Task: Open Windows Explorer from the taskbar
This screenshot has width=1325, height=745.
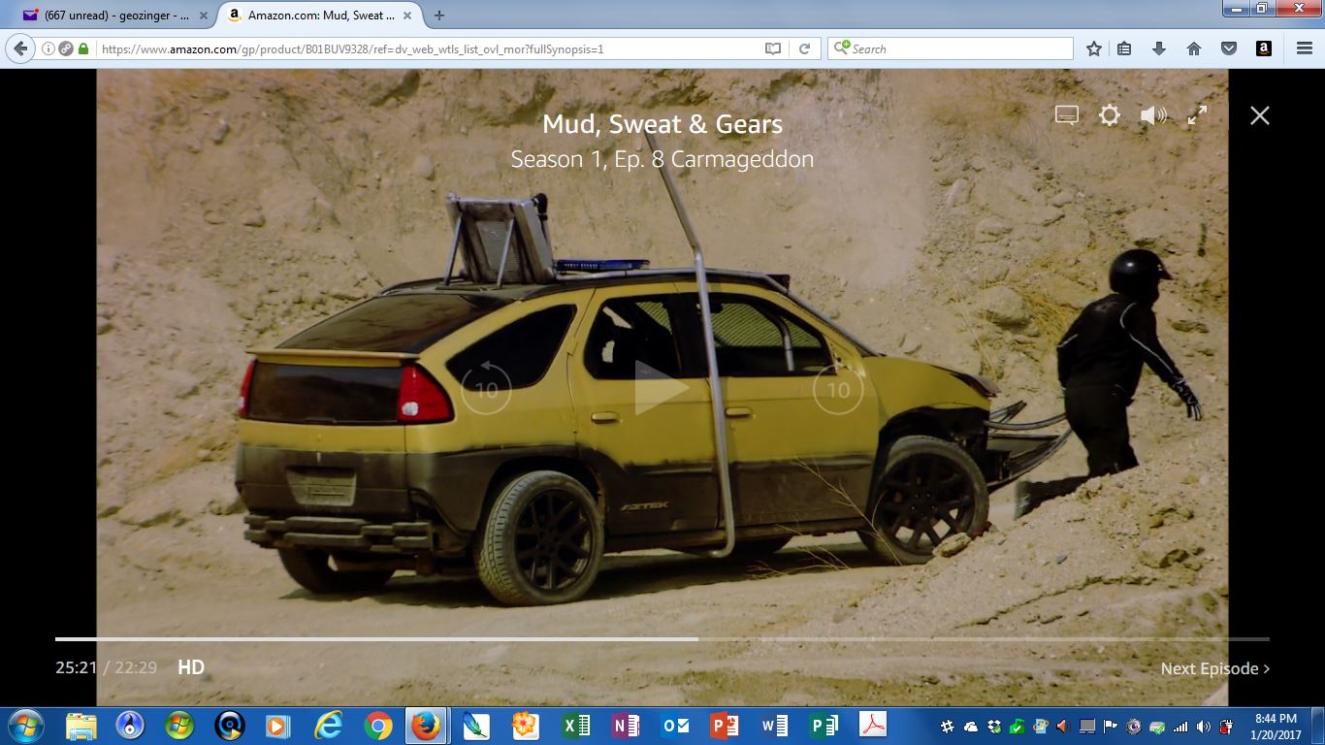Action: tap(81, 726)
